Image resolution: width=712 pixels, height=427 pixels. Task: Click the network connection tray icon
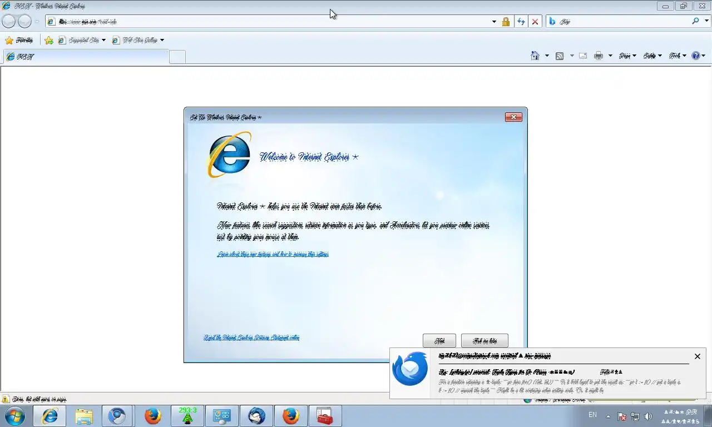[635, 416]
